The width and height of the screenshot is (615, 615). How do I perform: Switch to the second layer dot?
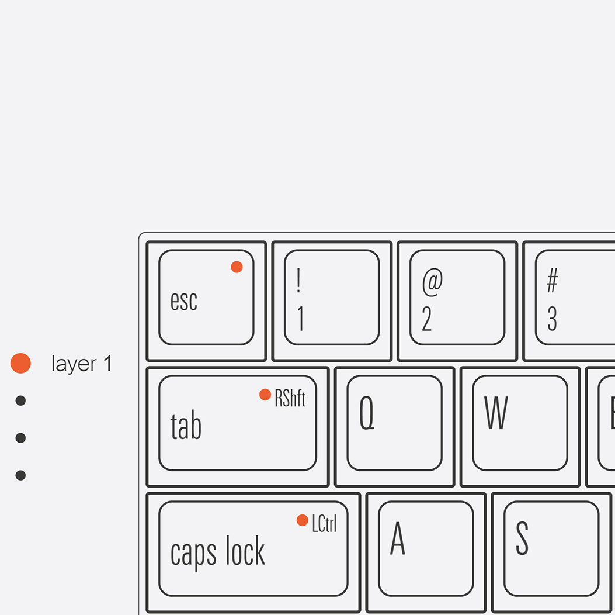[20, 400]
